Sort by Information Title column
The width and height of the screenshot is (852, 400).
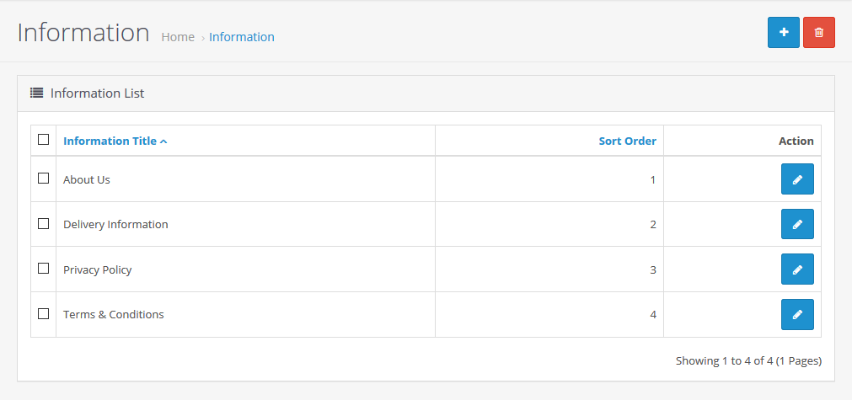click(x=110, y=141)
